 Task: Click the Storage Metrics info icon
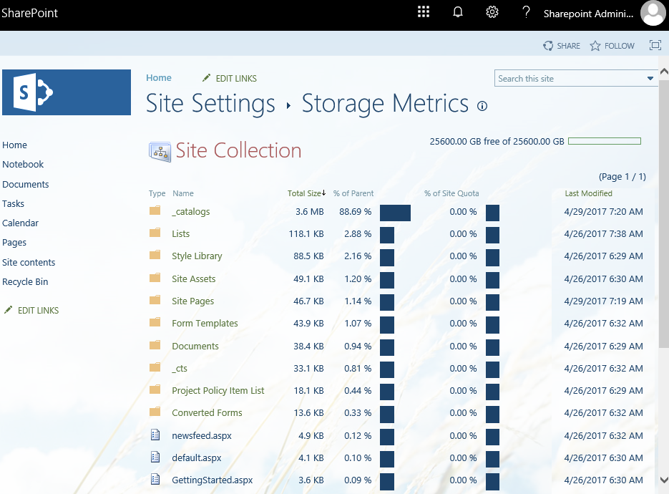tap(482, 106)
